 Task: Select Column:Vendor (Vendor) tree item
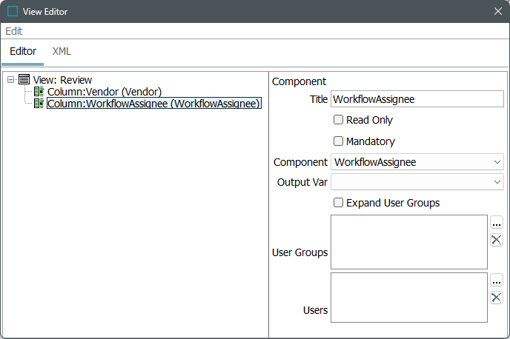tap(105, 92)
